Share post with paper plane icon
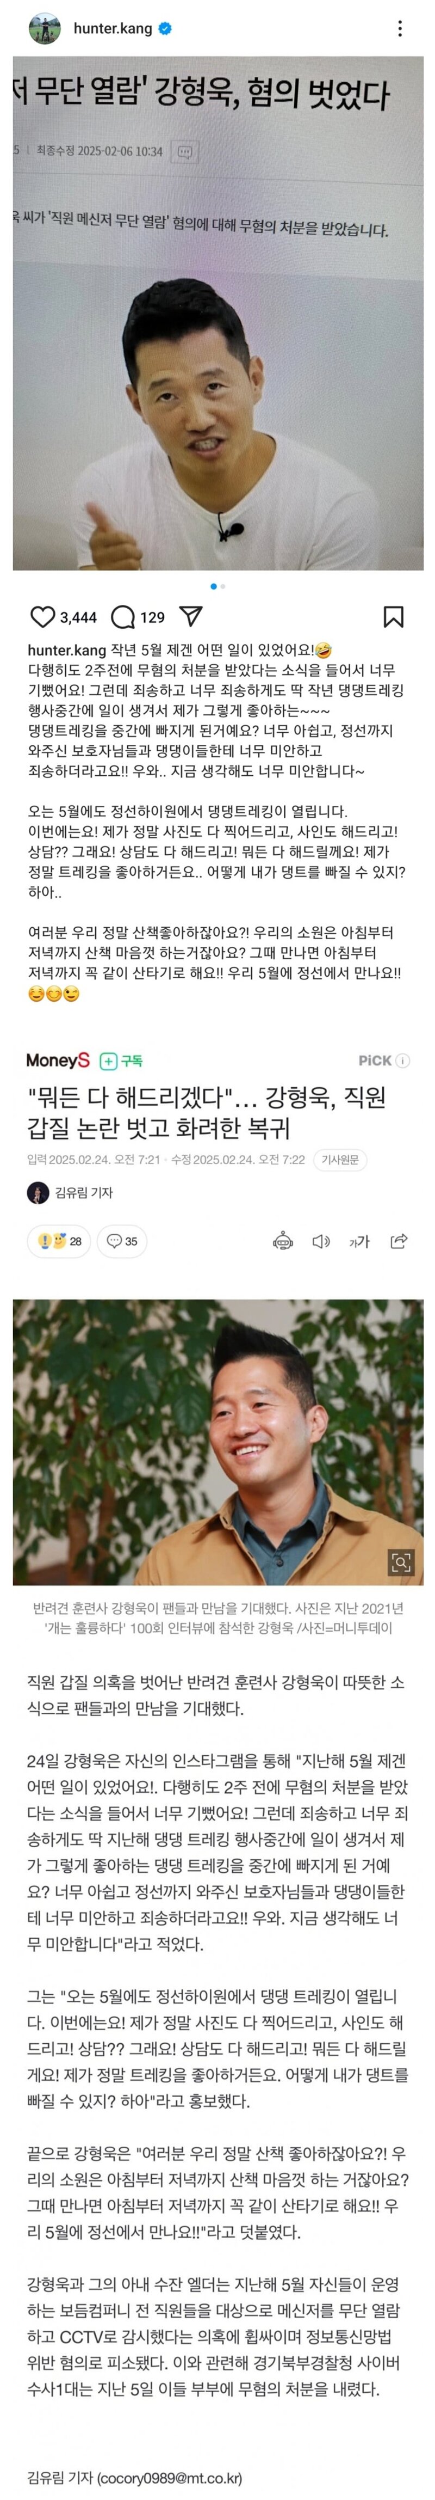This screenshot has height=2500, width=435. coord(191,616)
